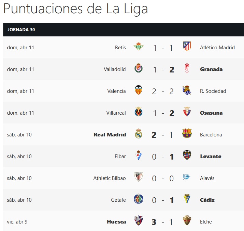Select the Villarreal yellow badge

coord(138,112)
